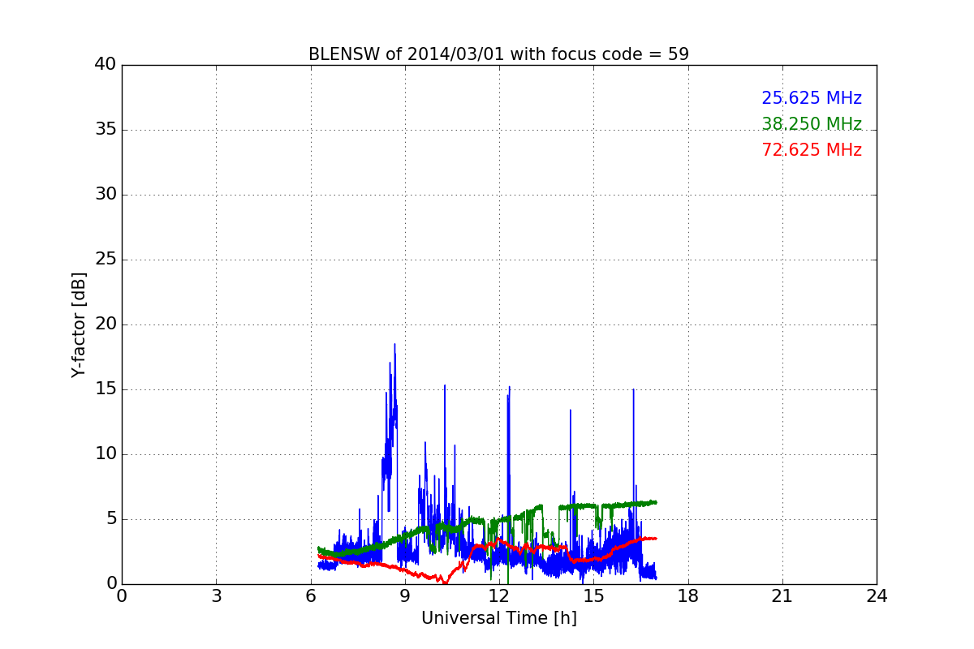Screen dimensions: 974x649
Task: Click the y-axis tick label '35'
Action: pyautogui.click(x=106, y=130)
